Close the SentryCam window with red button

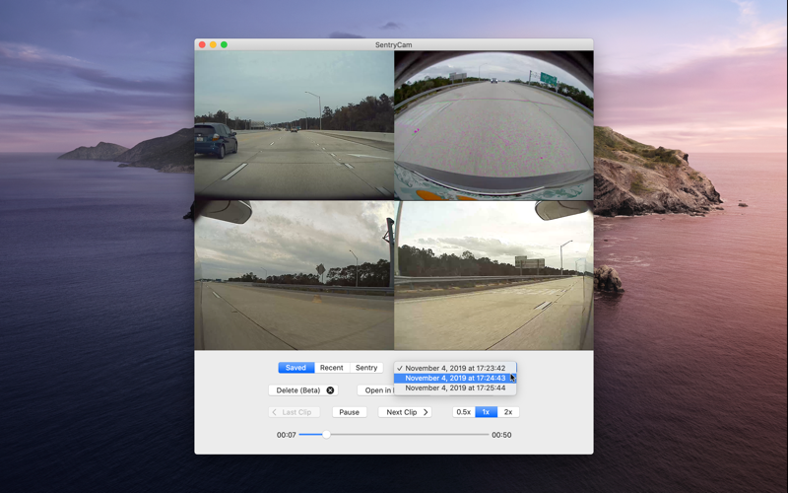pos(202,44)
